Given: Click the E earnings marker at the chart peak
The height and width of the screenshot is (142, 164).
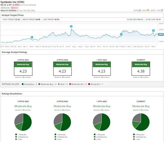Looking at the screenshot, I should click(x=71, y=26).
